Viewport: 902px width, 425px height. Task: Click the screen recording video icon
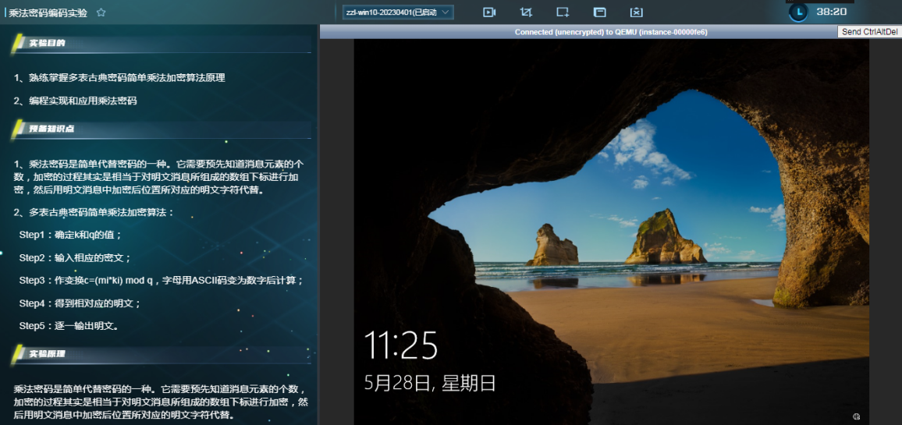coord(489,12)
